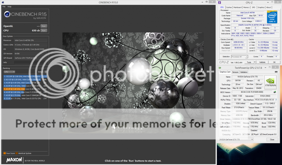Screen dimensions: 282x165
Task: Click the Cinebench logo sphere icon
Action: point(7,15)
